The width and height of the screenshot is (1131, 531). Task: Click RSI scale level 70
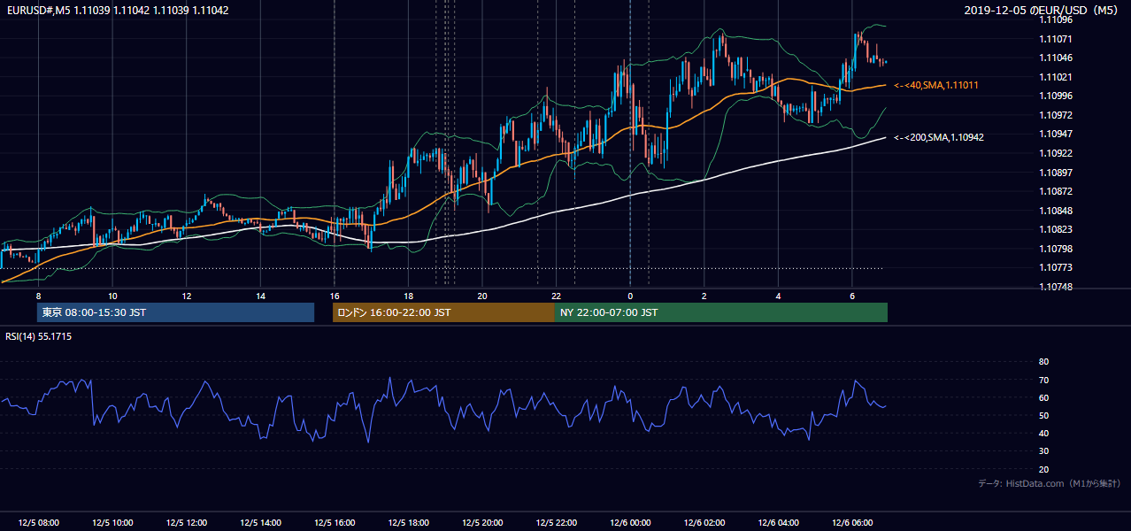(x=1043, y=380)
